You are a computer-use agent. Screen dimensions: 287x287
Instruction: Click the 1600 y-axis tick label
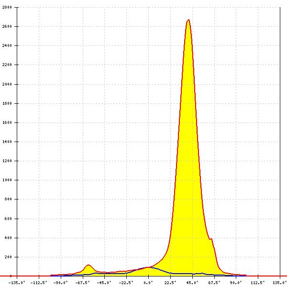[7, 122]
